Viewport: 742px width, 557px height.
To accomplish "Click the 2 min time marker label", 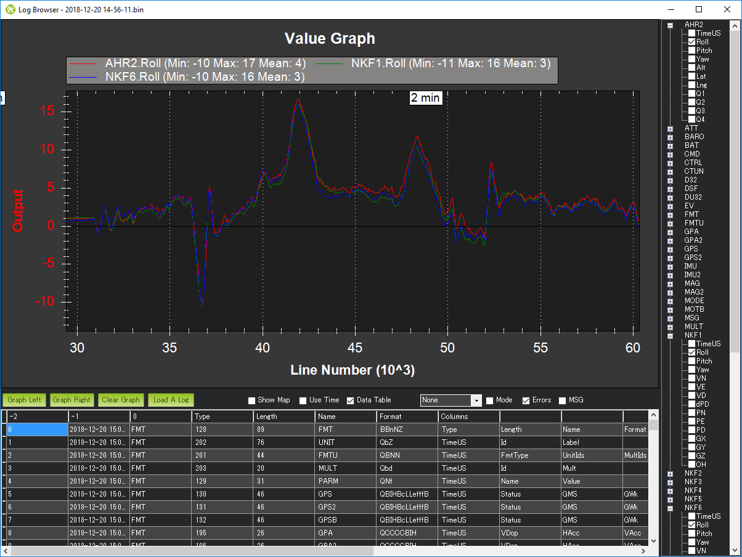I will pyautogui.click(x=426, y=98).
